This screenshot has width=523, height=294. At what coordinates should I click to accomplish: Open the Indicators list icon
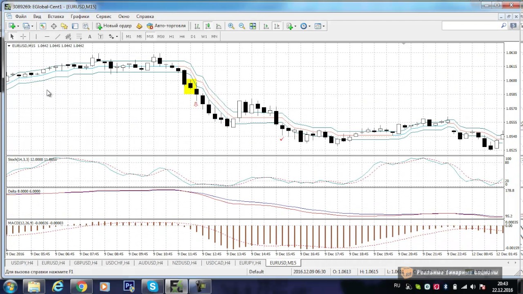tap(290, 26)
